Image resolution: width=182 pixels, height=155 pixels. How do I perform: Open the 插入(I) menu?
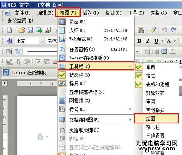pyautogui.click(x=91, y=13)
